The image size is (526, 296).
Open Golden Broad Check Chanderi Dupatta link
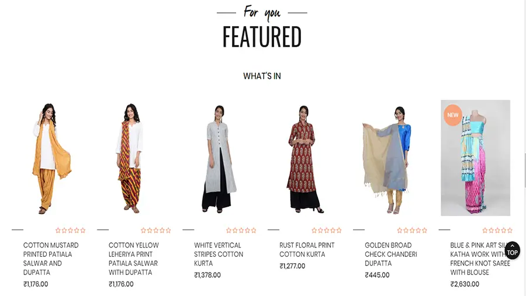[x=391, y=254]
